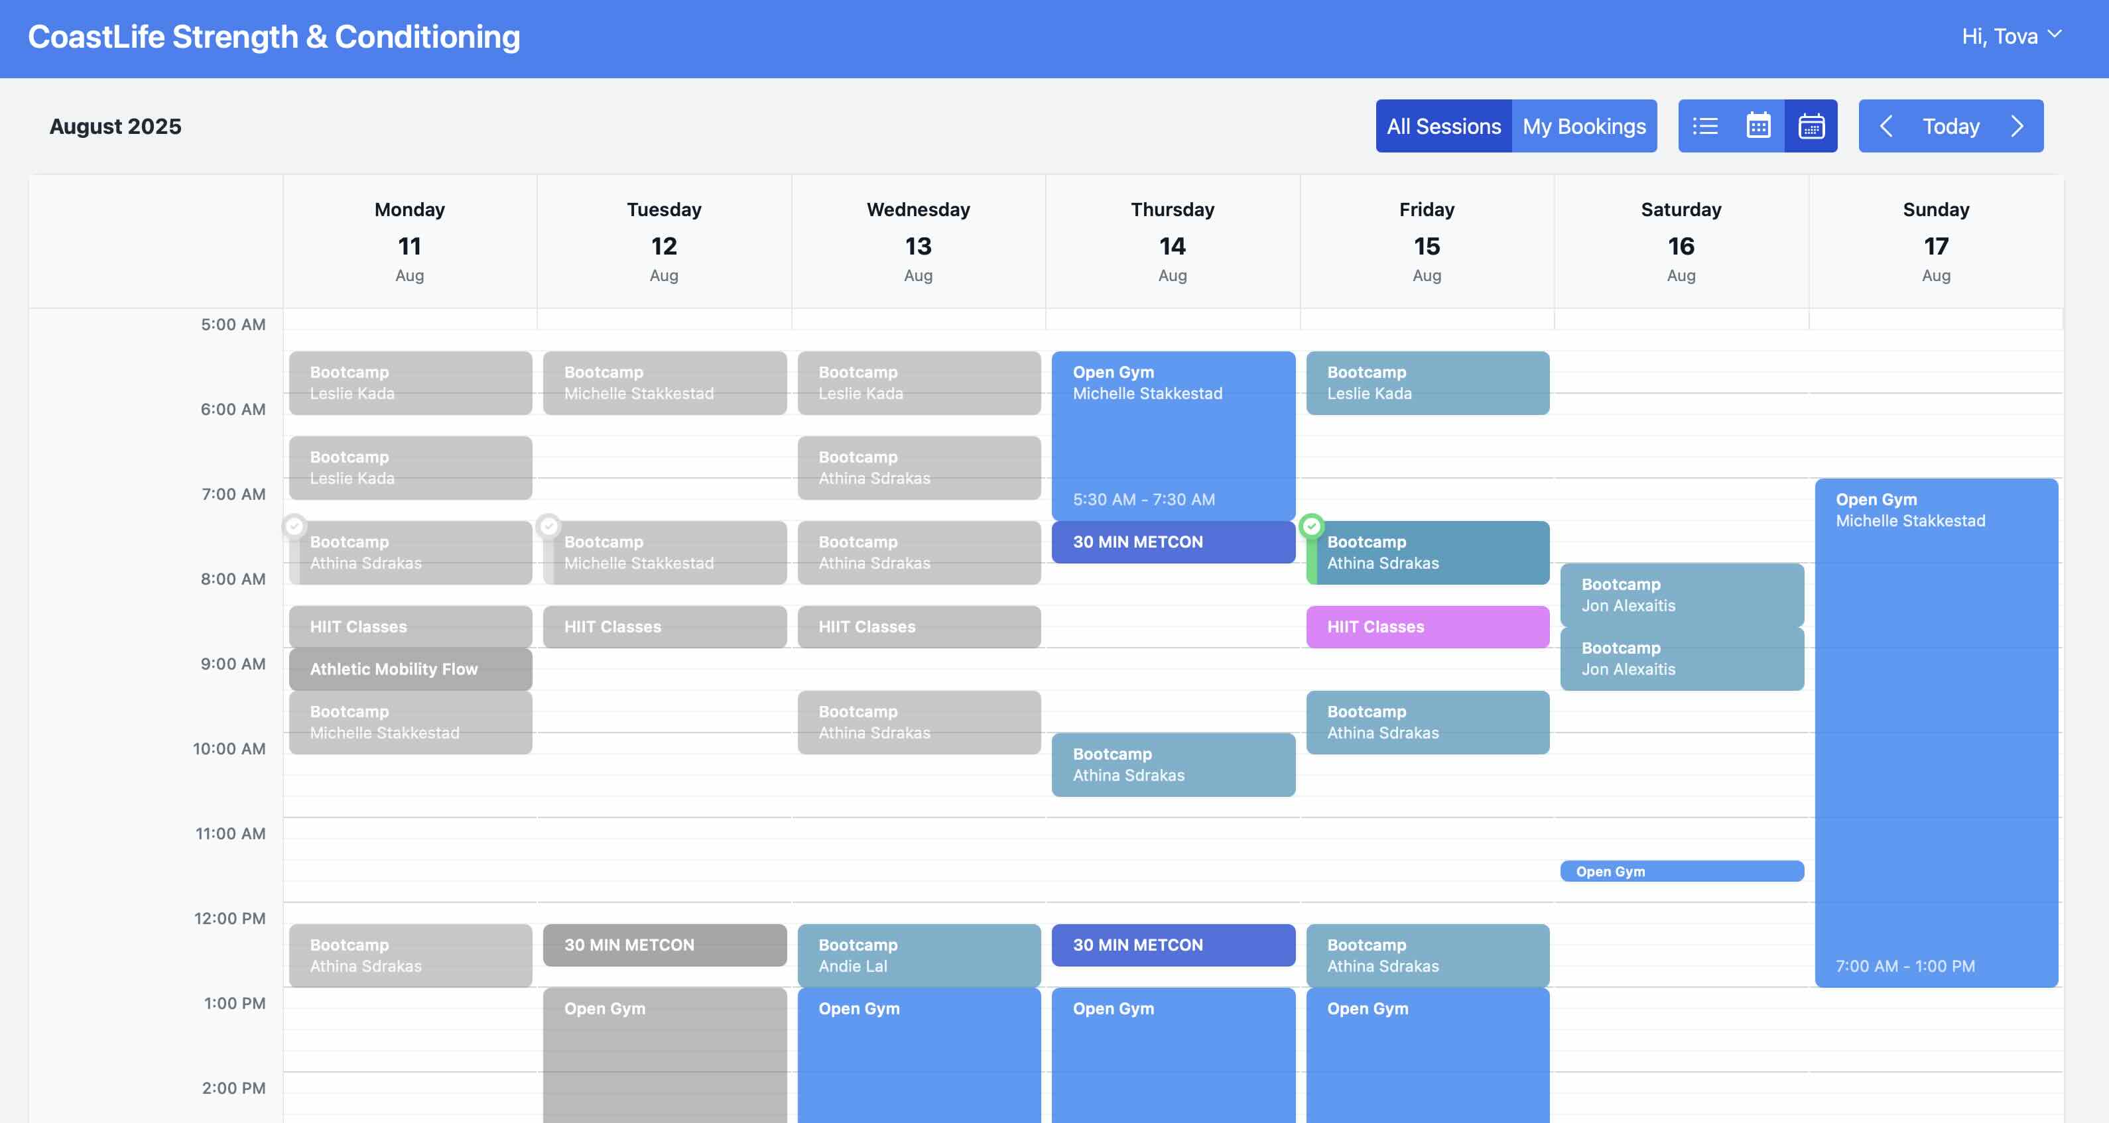Select Friday's pink HIIT Classes session
The height and width of the screenshot is (1123, 2109).
click(x=1427, y=627)
